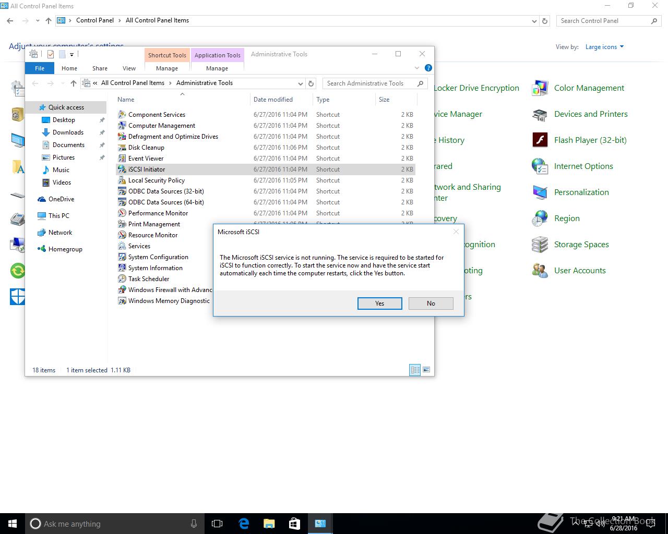
Task: Open the Recent locations dropdown in Explorer
Action: tap(63, 83)
